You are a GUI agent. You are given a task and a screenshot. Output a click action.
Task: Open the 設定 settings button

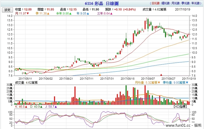[x=7, y=10]
